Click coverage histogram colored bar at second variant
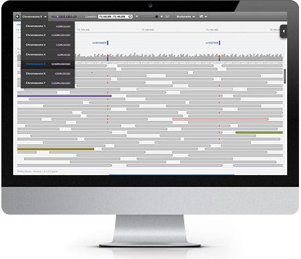Screen dimensions: 301x259 point(219,58)
